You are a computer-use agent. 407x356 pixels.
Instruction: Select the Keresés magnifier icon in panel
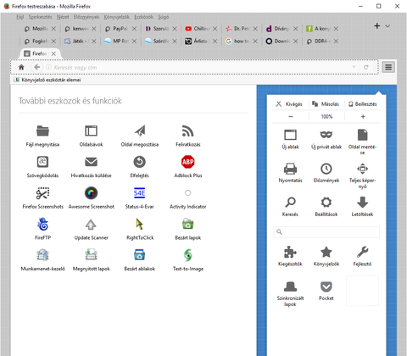pyautogui.click(x=290, y=203)
